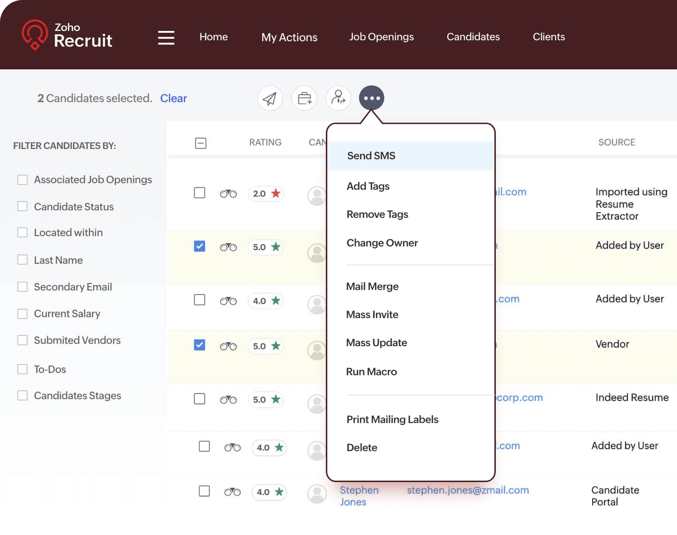Pick Delete from the more actions menu

pos(362,447)
